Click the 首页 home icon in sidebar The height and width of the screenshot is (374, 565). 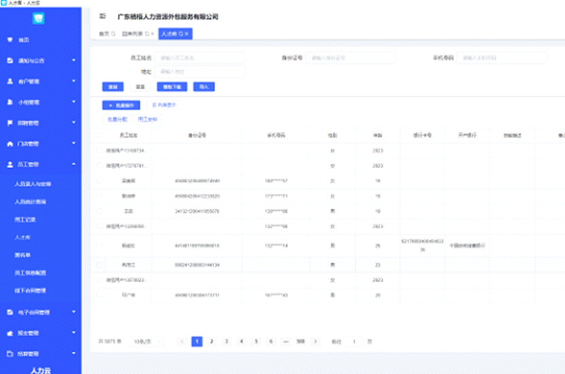10,40
